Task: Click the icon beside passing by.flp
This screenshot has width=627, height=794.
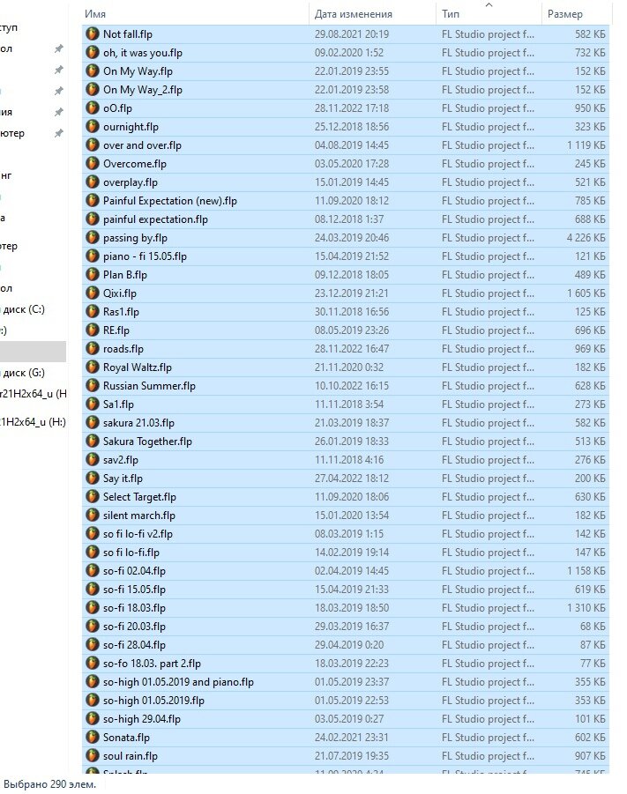Action: point(93,237)
